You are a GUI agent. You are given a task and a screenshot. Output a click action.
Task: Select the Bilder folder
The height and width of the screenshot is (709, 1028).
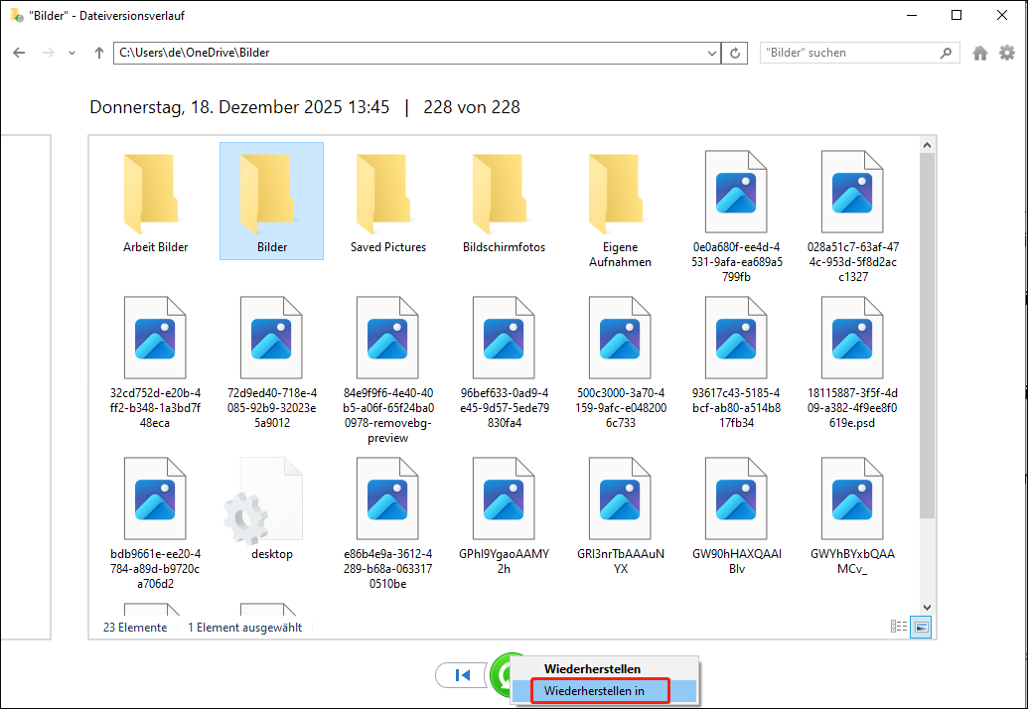(271, 202)
